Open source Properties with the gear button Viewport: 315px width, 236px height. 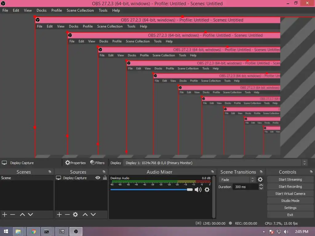tap(75, 163)
